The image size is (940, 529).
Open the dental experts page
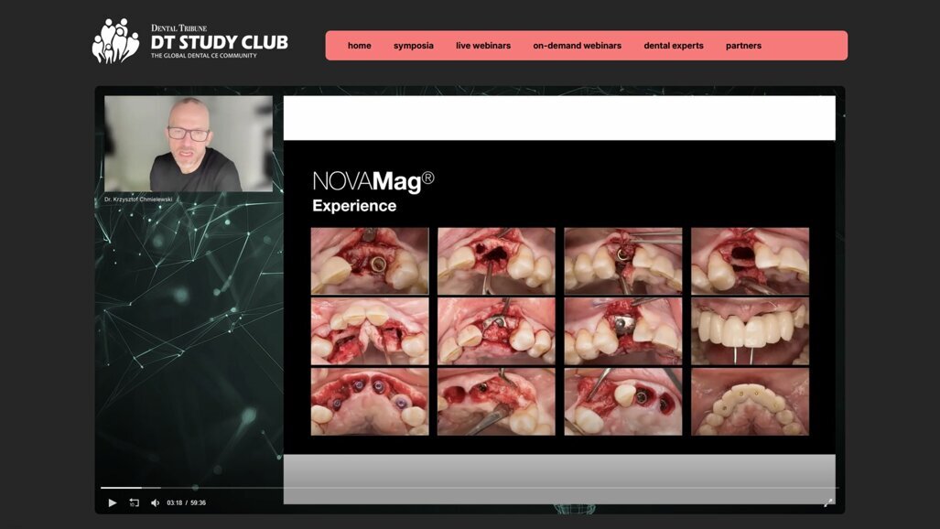(674, 46)
